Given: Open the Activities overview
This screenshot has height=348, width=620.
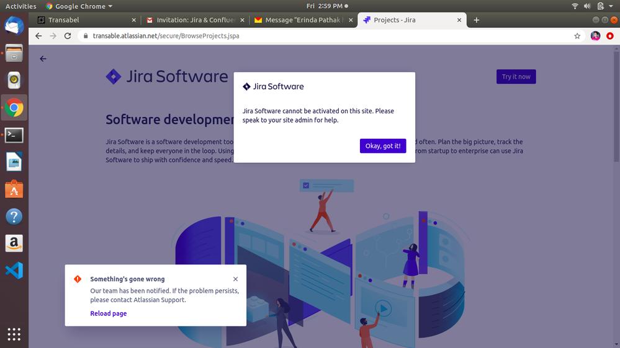Looking at the screenshot, I should click(20, 6).
